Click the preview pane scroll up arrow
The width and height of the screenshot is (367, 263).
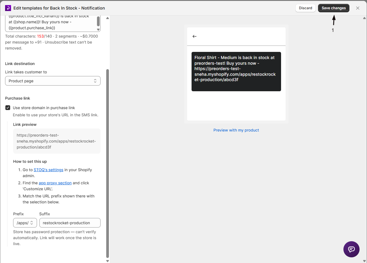click(x=364, y=18)
